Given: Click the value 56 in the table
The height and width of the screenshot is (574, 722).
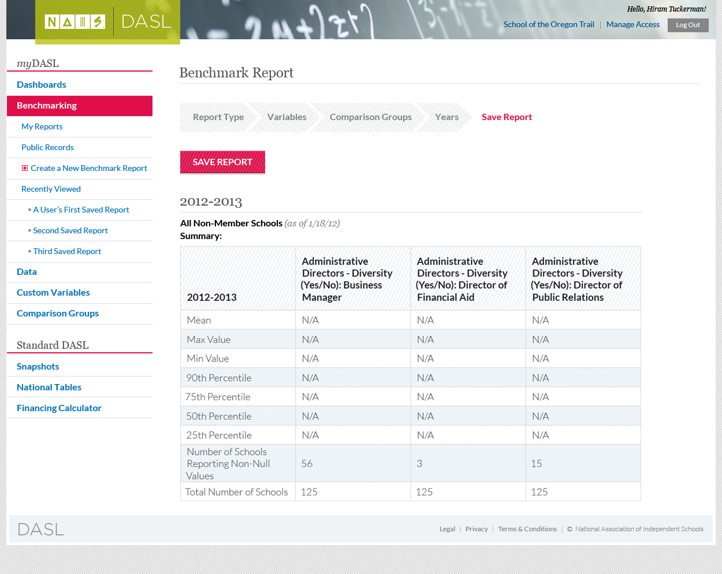Looking at the screenshot, I should coord(307,464).
